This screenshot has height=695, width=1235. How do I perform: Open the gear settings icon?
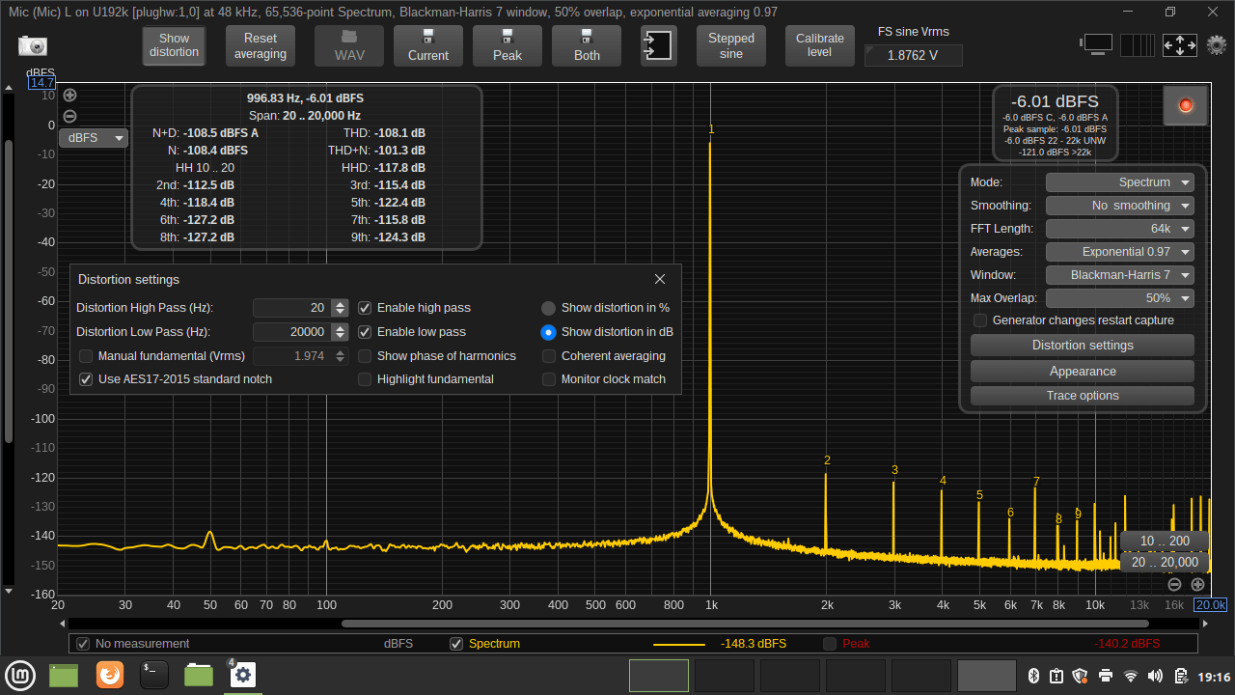click(x=1217, y=44)
